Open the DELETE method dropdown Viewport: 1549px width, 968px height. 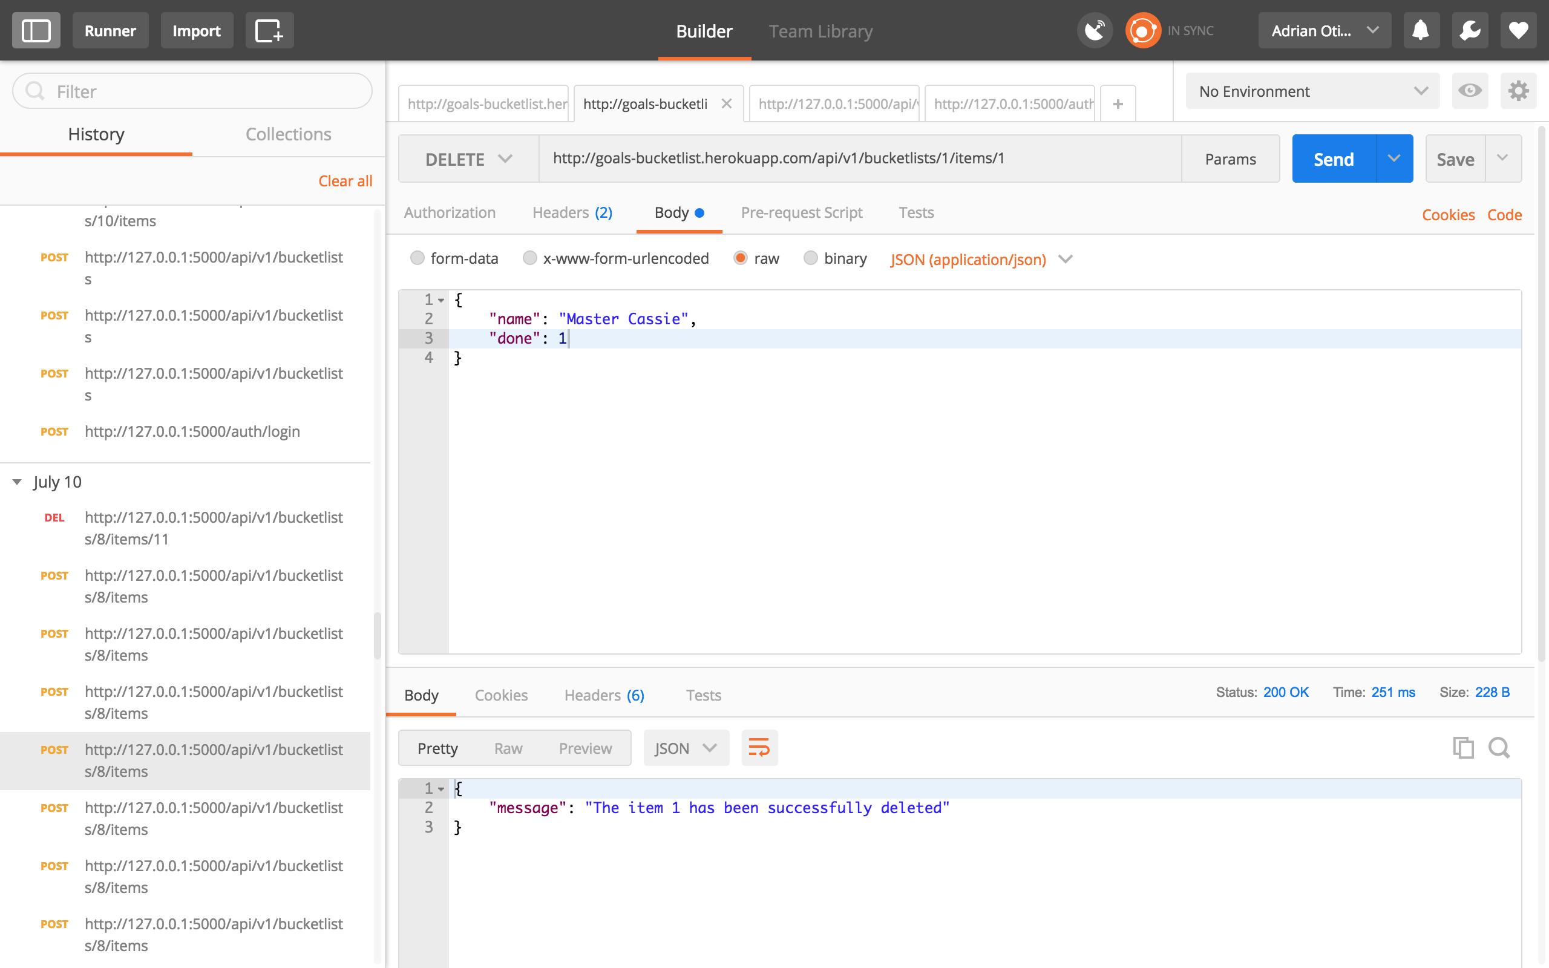(x=468, y=158)
